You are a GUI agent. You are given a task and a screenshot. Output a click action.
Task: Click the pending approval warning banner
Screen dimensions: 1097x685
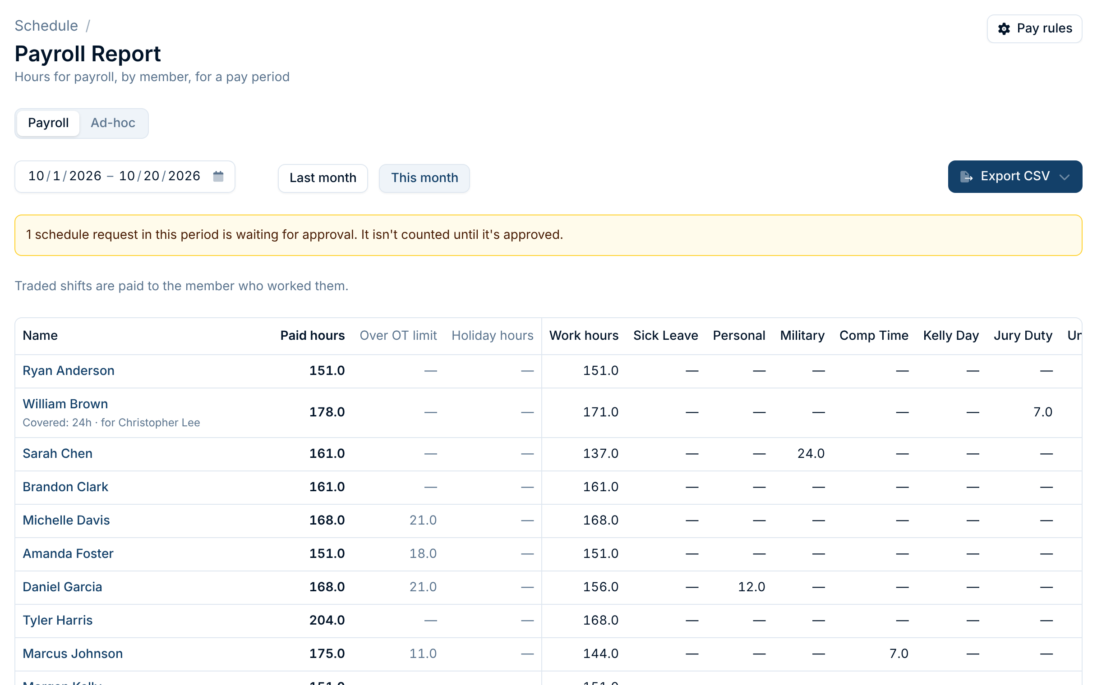548,235
